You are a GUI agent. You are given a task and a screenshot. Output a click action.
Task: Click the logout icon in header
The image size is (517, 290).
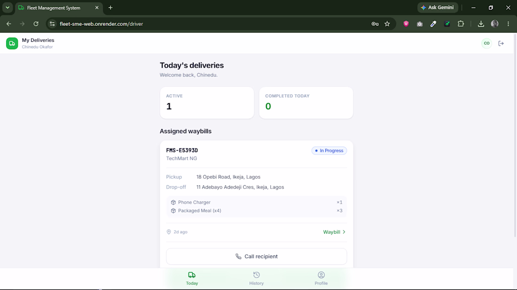(501, 44)
